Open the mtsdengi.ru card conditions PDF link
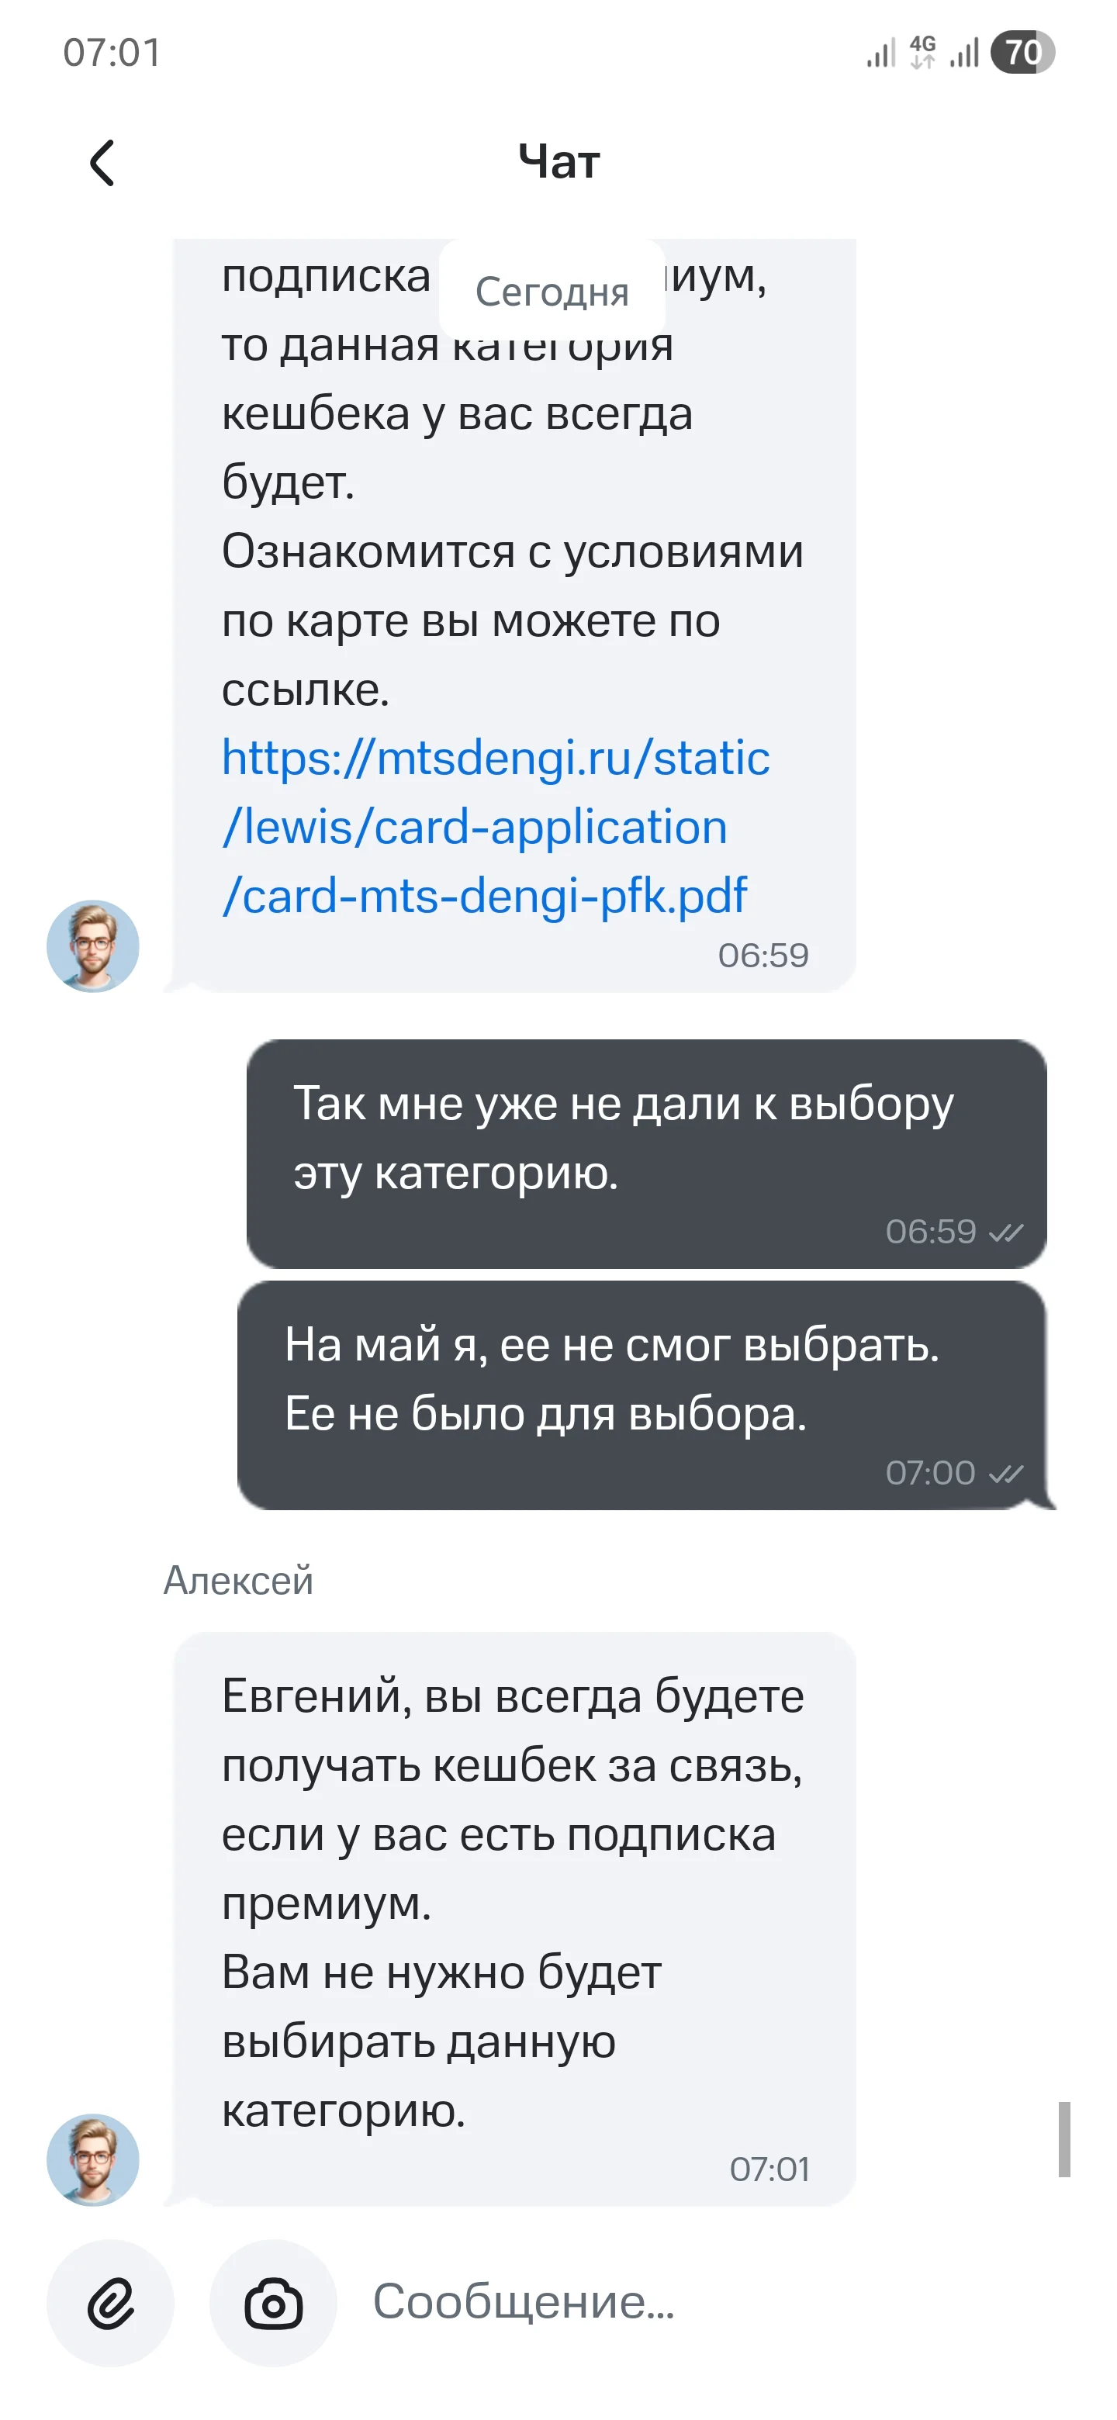The width and height of the screenshot is (1117, 2420). [495, 827]
